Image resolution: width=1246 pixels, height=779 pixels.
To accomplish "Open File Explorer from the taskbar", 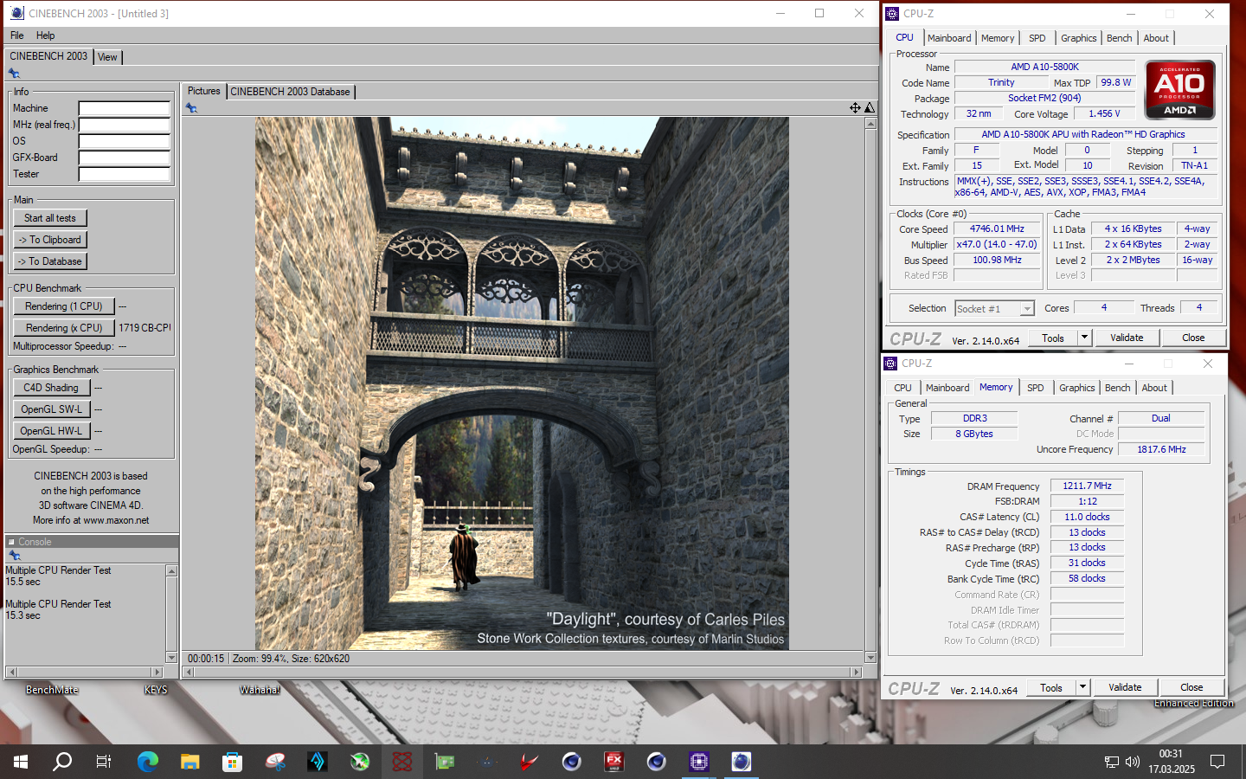I will coord(190,762).
